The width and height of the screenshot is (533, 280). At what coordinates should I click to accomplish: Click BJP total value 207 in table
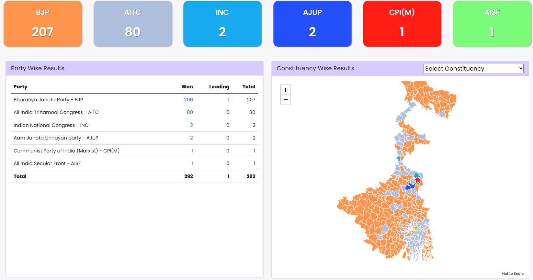[x=251, y=100]
